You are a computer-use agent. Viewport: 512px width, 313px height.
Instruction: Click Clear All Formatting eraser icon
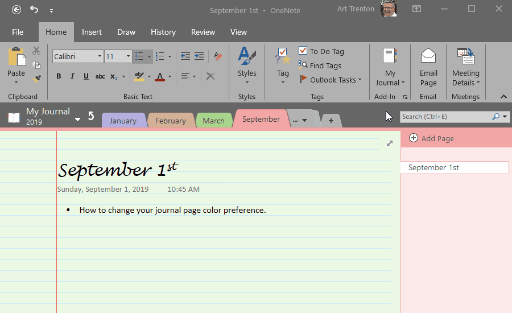(x=218, y=56)
